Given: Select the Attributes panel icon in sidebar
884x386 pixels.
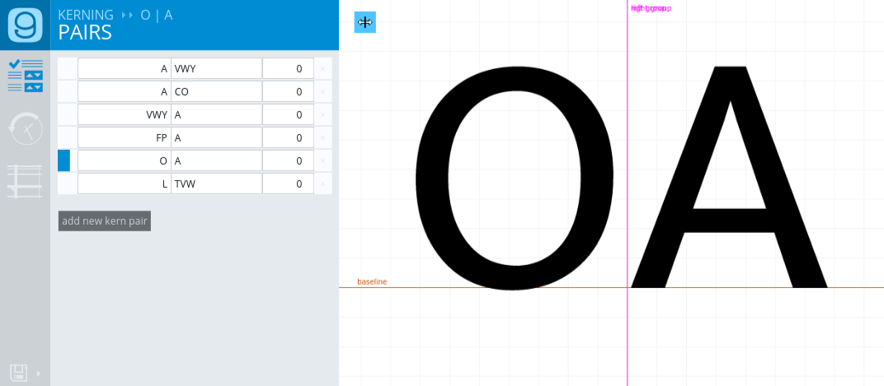Looking at the screenshot, I should 25,76.
